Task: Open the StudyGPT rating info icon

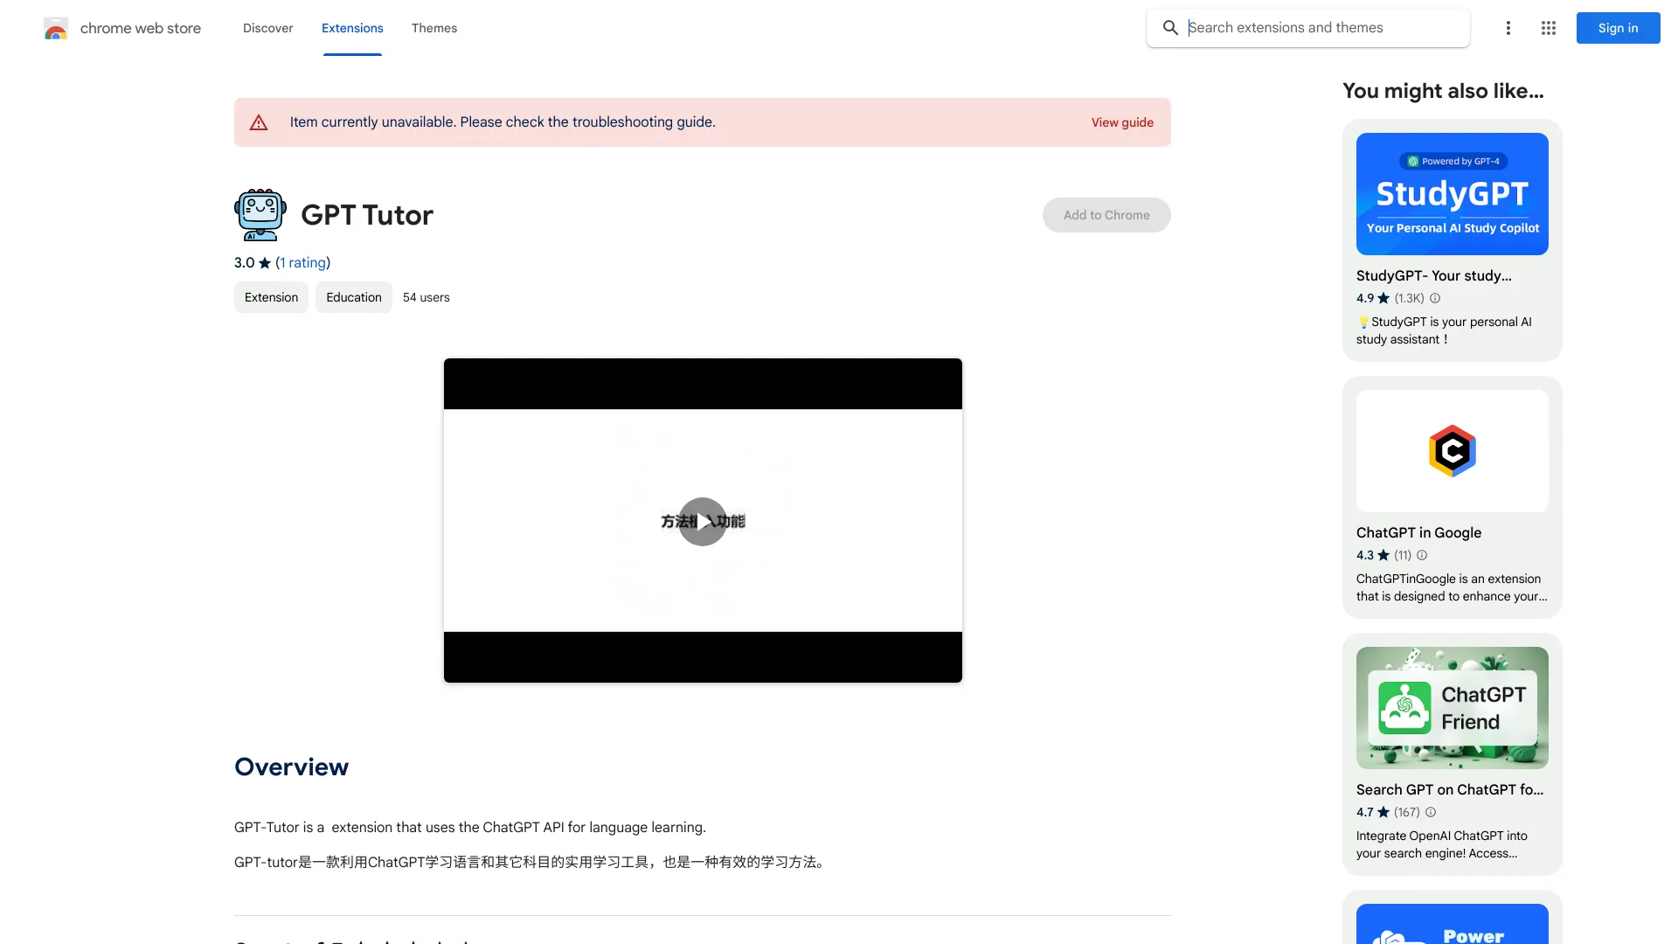Action: (1435, 298)
